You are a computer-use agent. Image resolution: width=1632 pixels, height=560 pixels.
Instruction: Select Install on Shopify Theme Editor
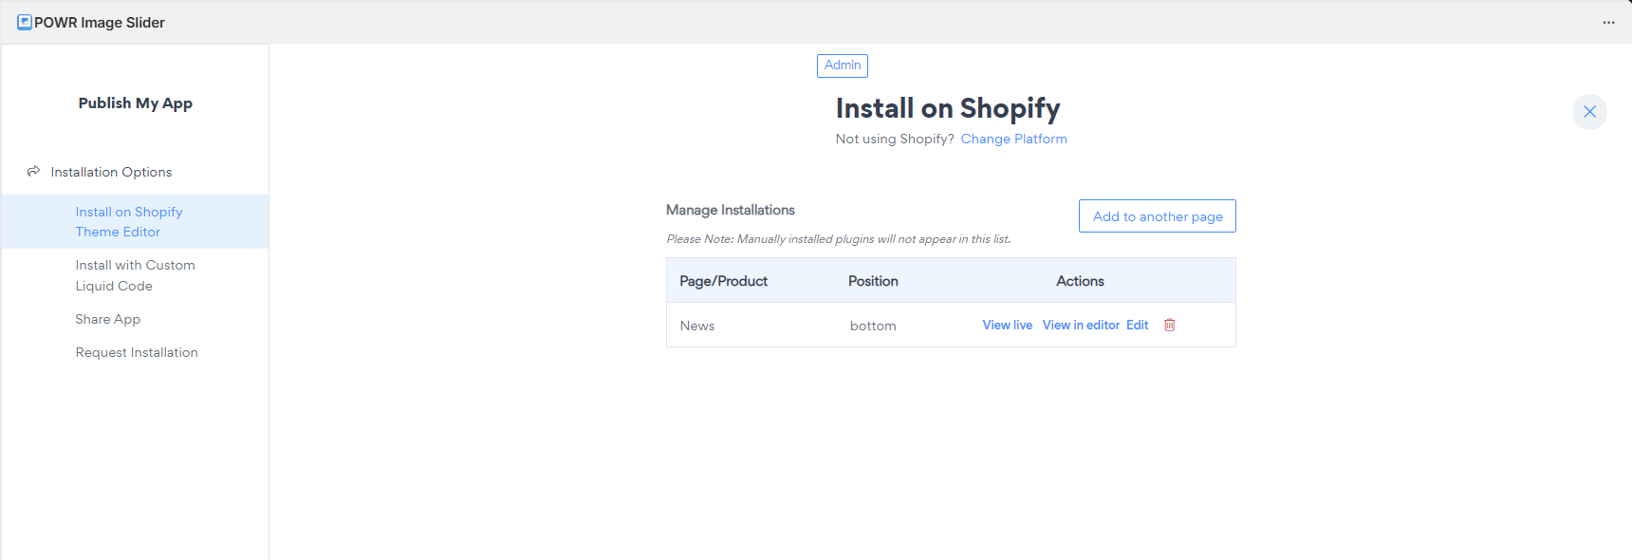[x=135, y=222]
